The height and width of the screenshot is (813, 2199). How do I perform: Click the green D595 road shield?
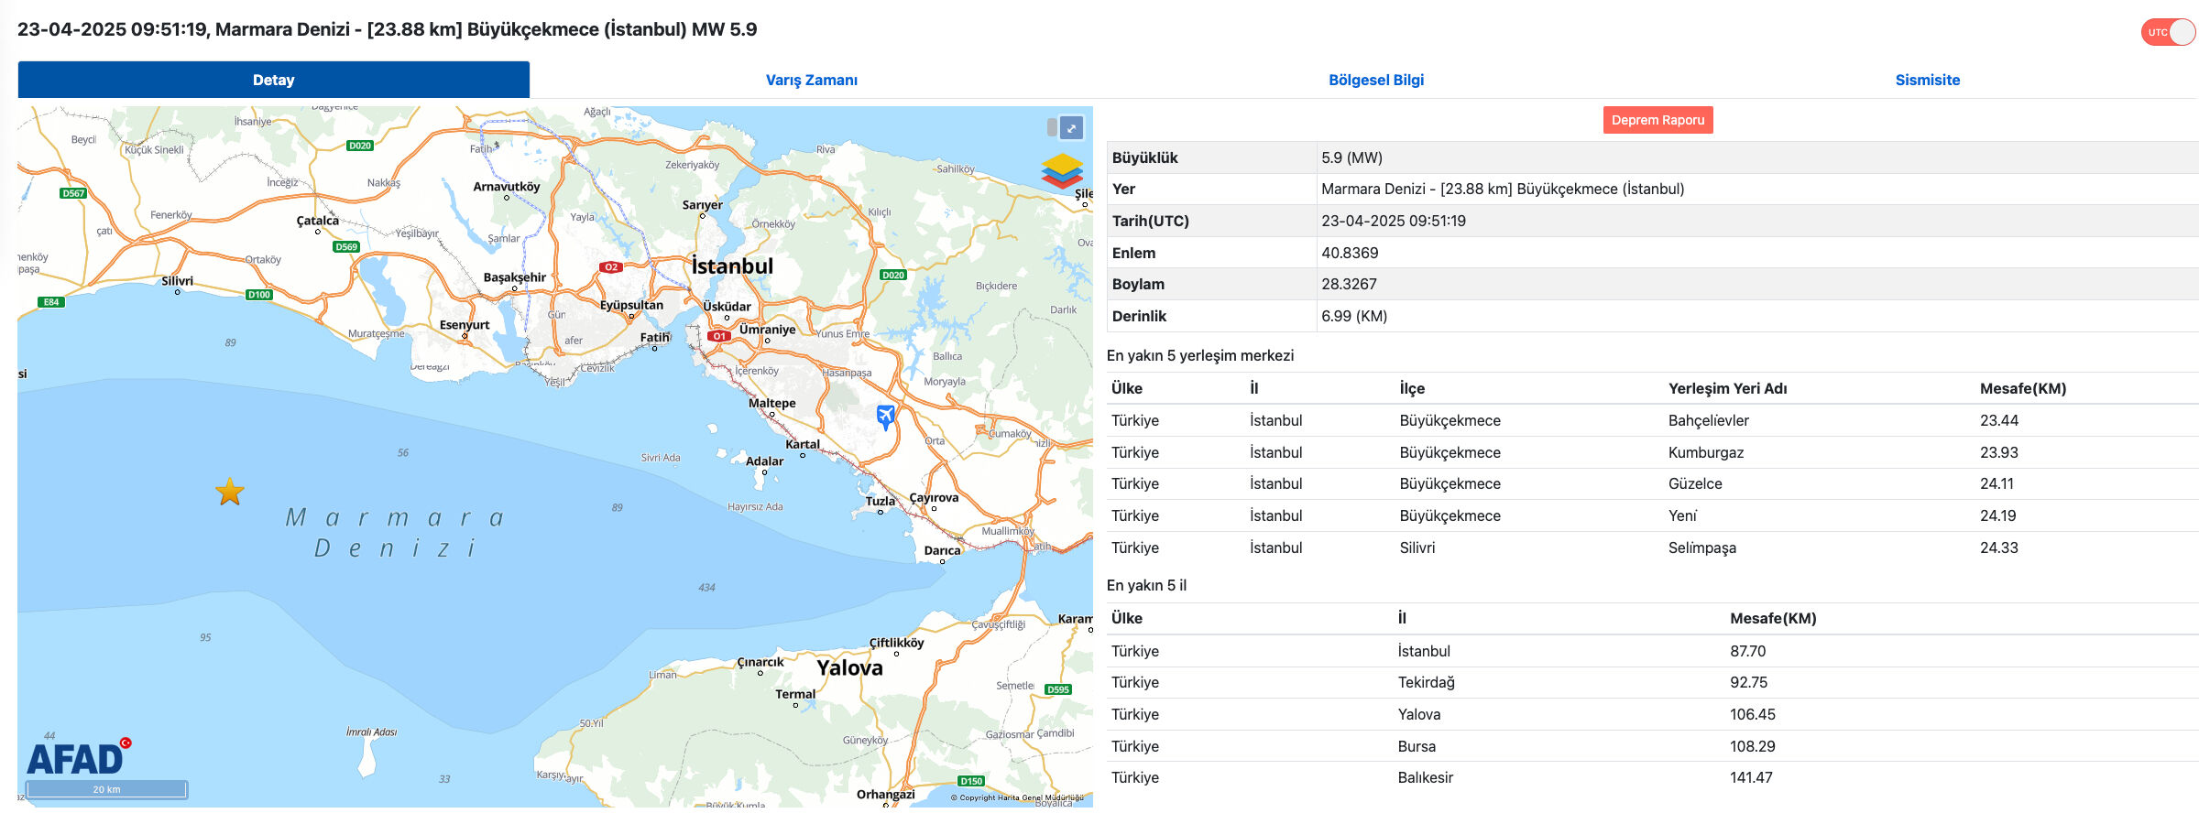(1058, 689)
